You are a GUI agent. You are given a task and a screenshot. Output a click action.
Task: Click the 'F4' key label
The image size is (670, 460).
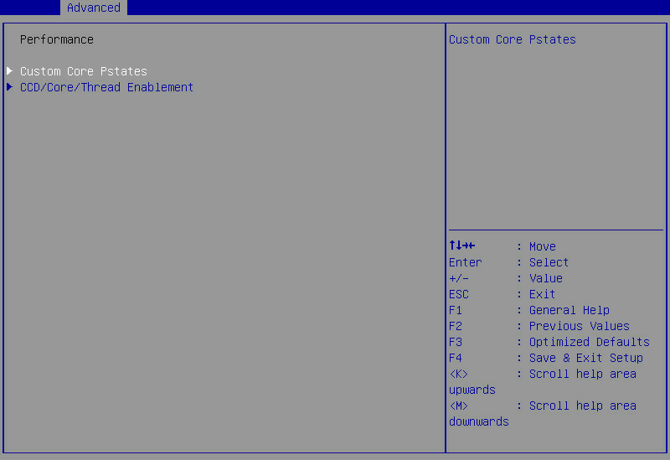click(x=456, y=358)
